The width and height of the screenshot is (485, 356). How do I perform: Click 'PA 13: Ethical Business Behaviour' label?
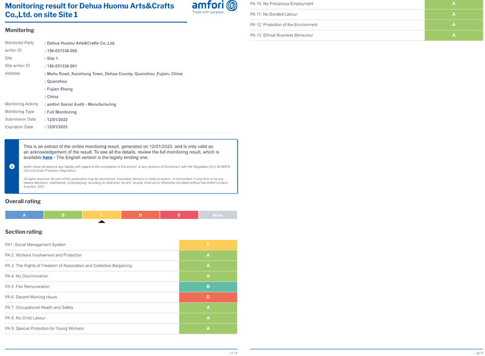pos(281,35)
